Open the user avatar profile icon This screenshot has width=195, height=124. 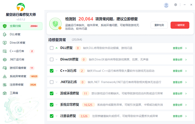coord(166,5)
